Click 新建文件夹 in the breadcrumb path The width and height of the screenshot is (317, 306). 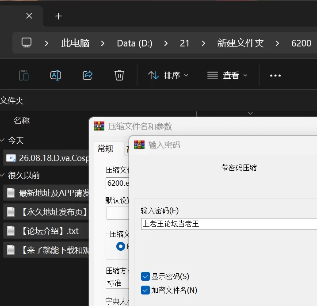(241, 43)
